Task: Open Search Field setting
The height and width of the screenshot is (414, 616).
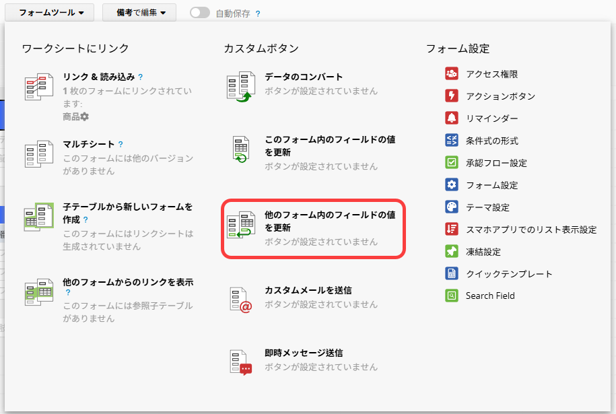Action: click(489, 296)
